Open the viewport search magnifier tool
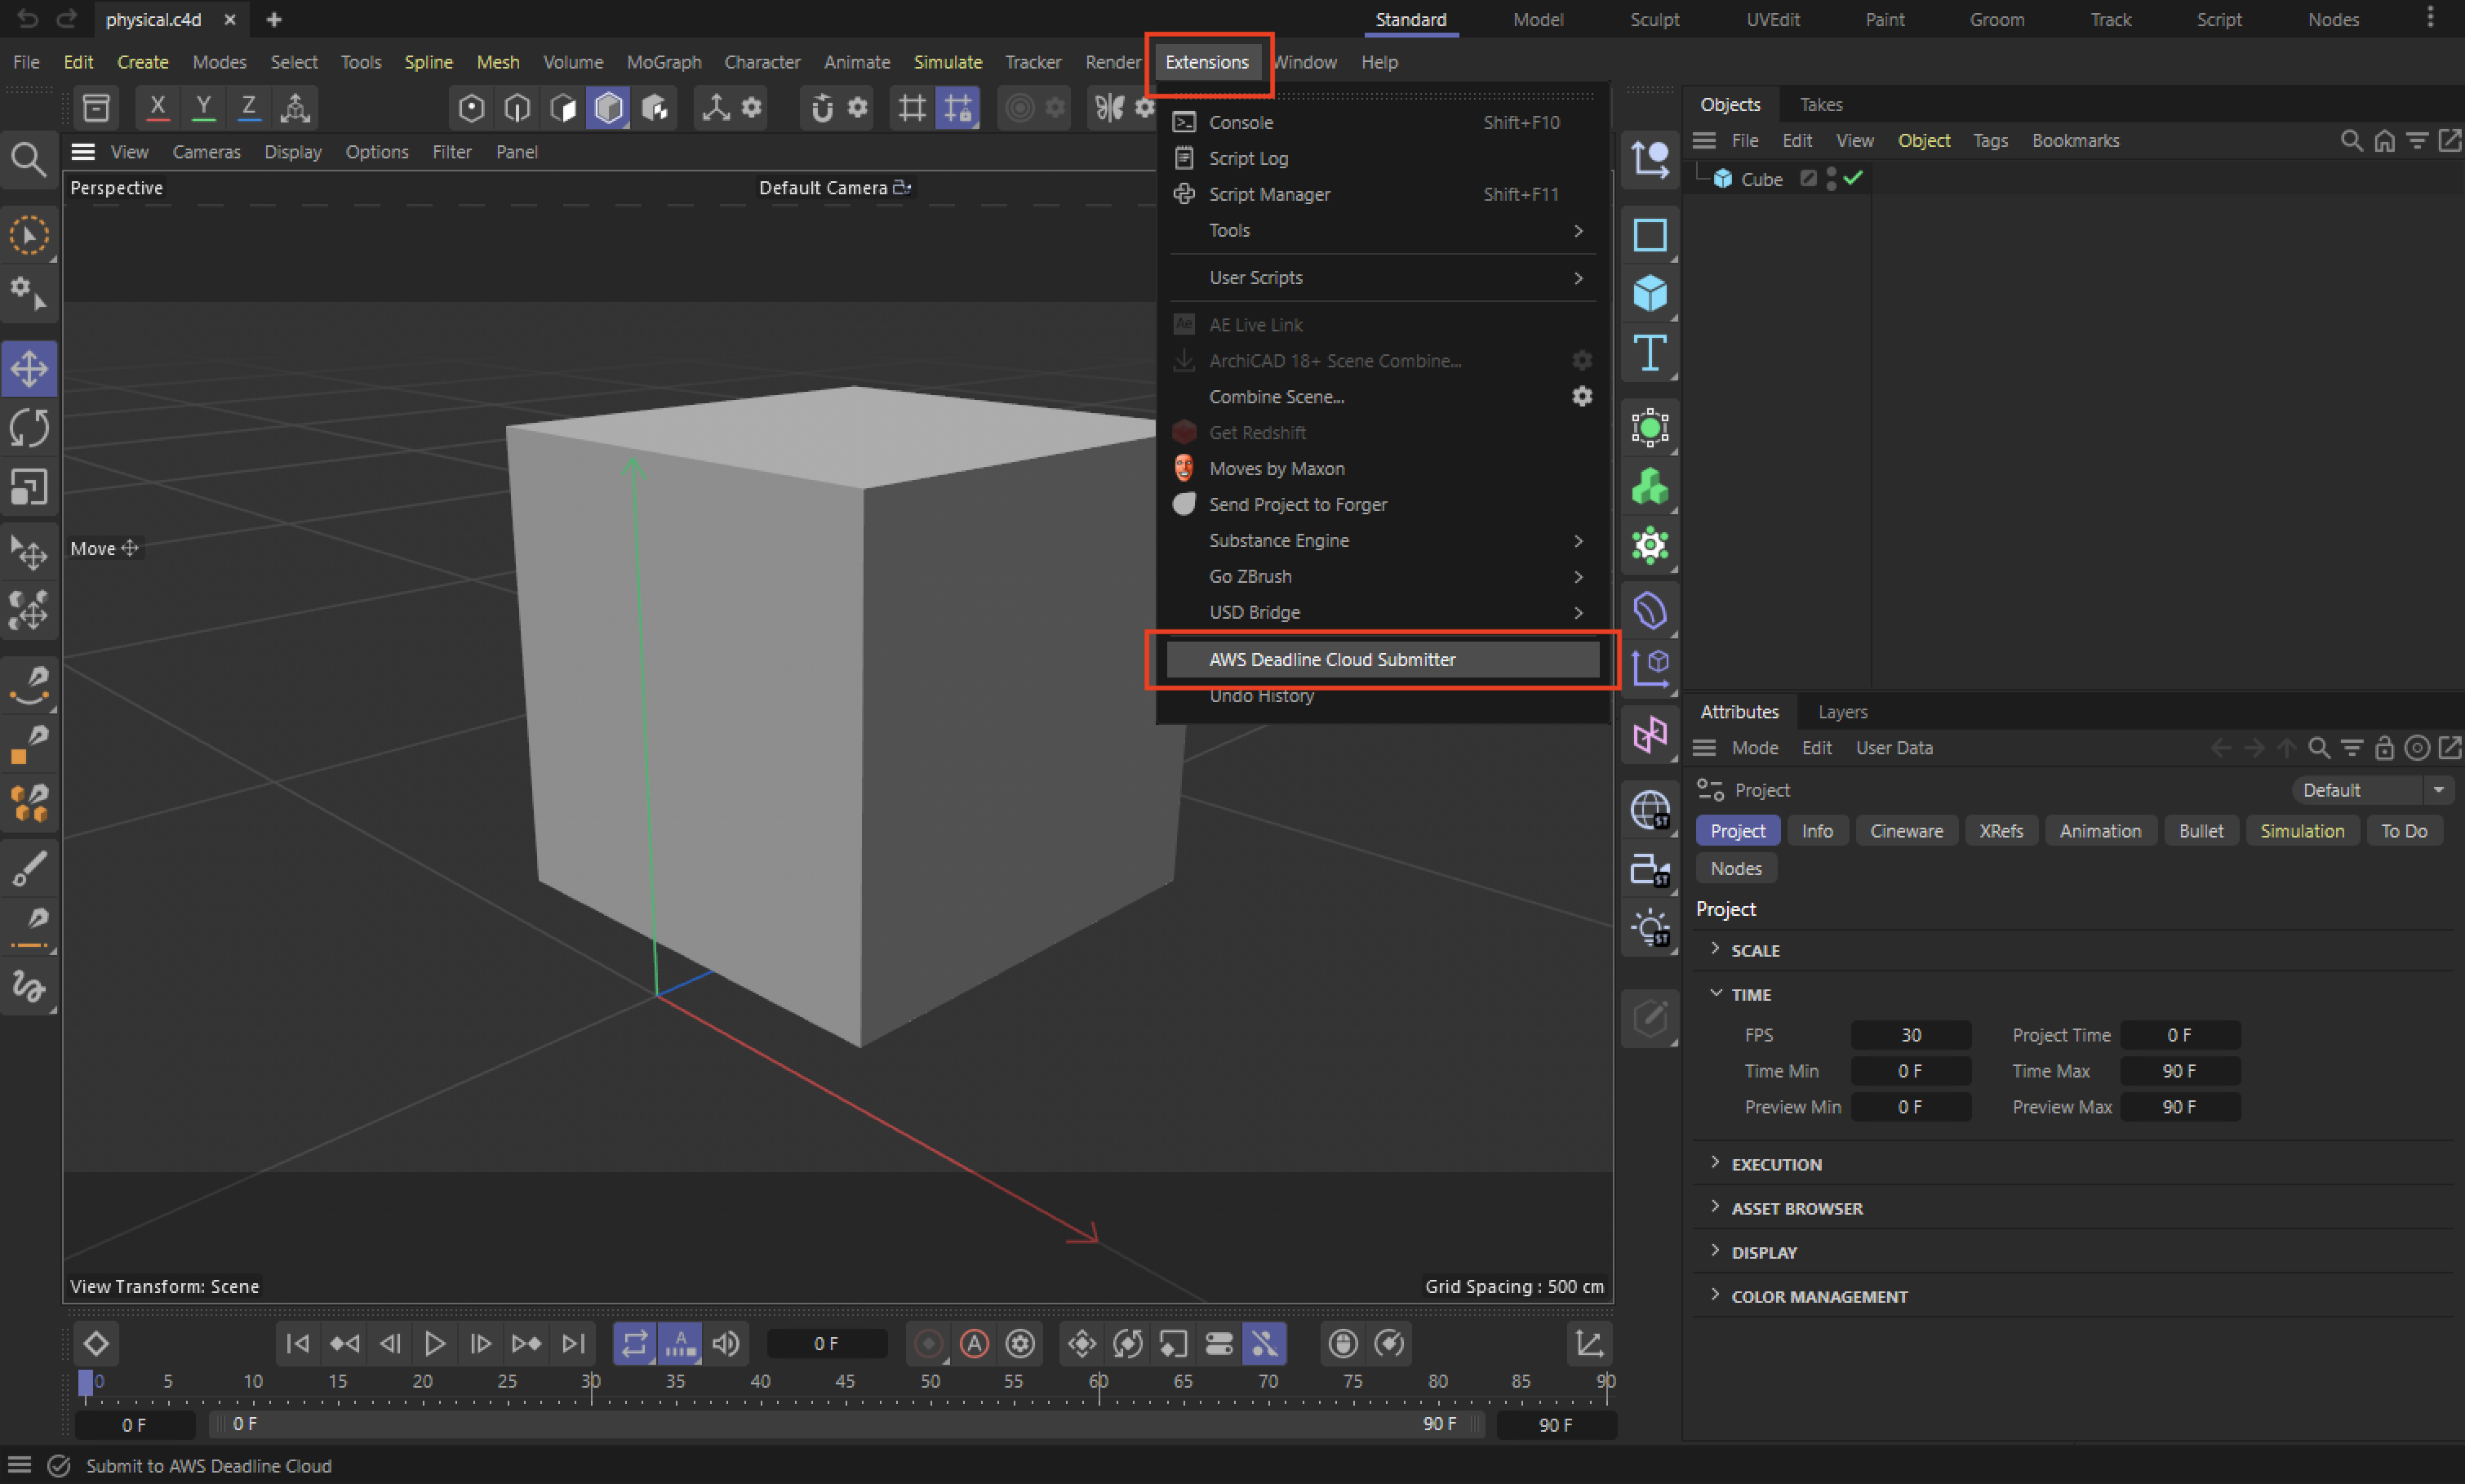Image resolution: width=2465 pixels, height=1484 pixels. click(x=28, y=159)
